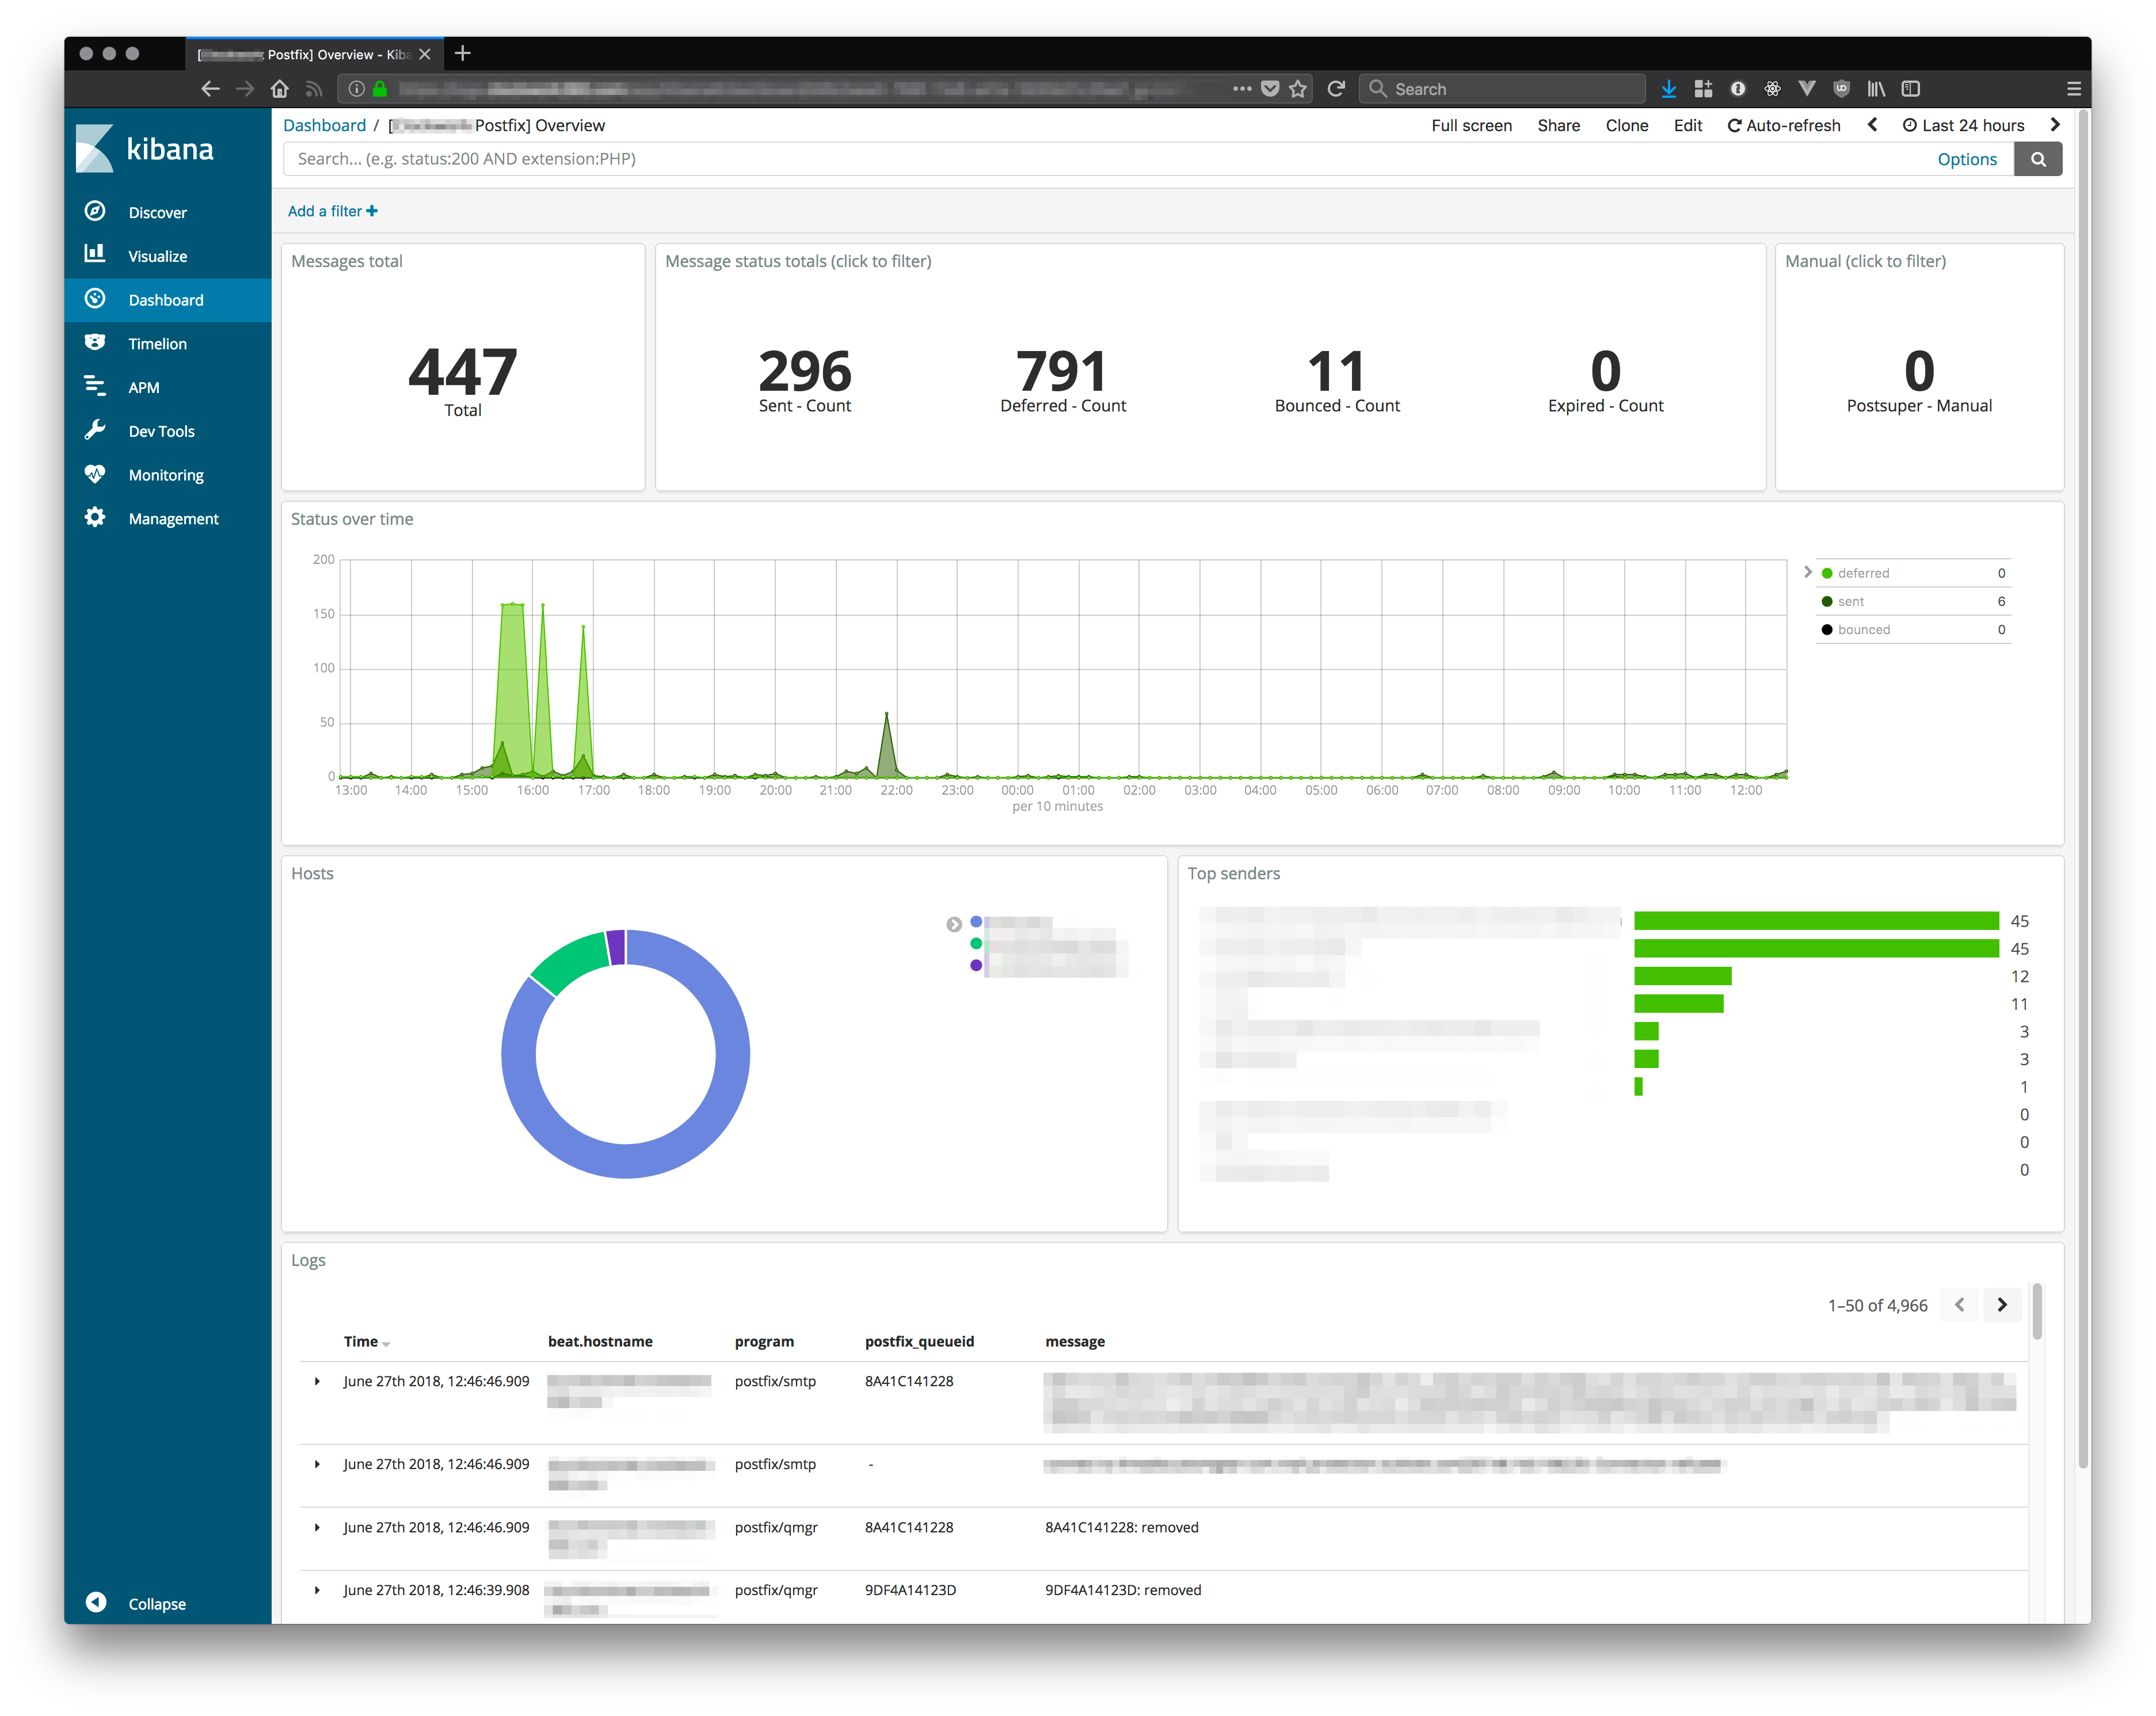Select APM in the sidebar menu

tap(144, 387)
